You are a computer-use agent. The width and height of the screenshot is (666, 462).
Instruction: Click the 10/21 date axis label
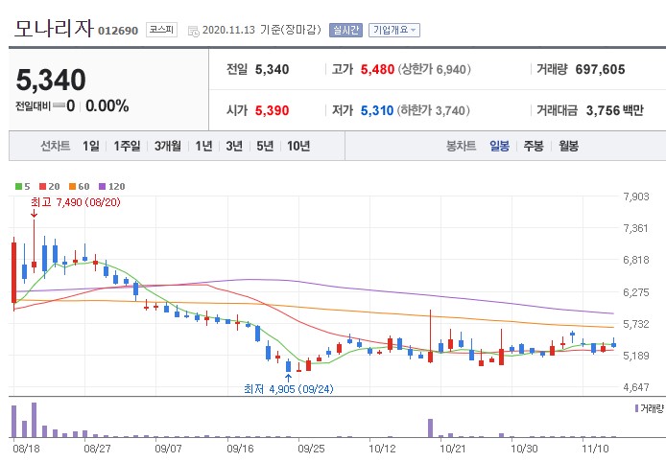453,449
